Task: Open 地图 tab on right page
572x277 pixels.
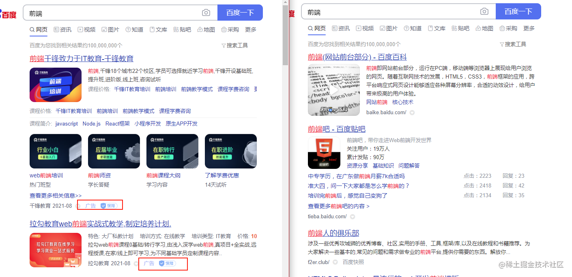Action: [x=484, y=28]
